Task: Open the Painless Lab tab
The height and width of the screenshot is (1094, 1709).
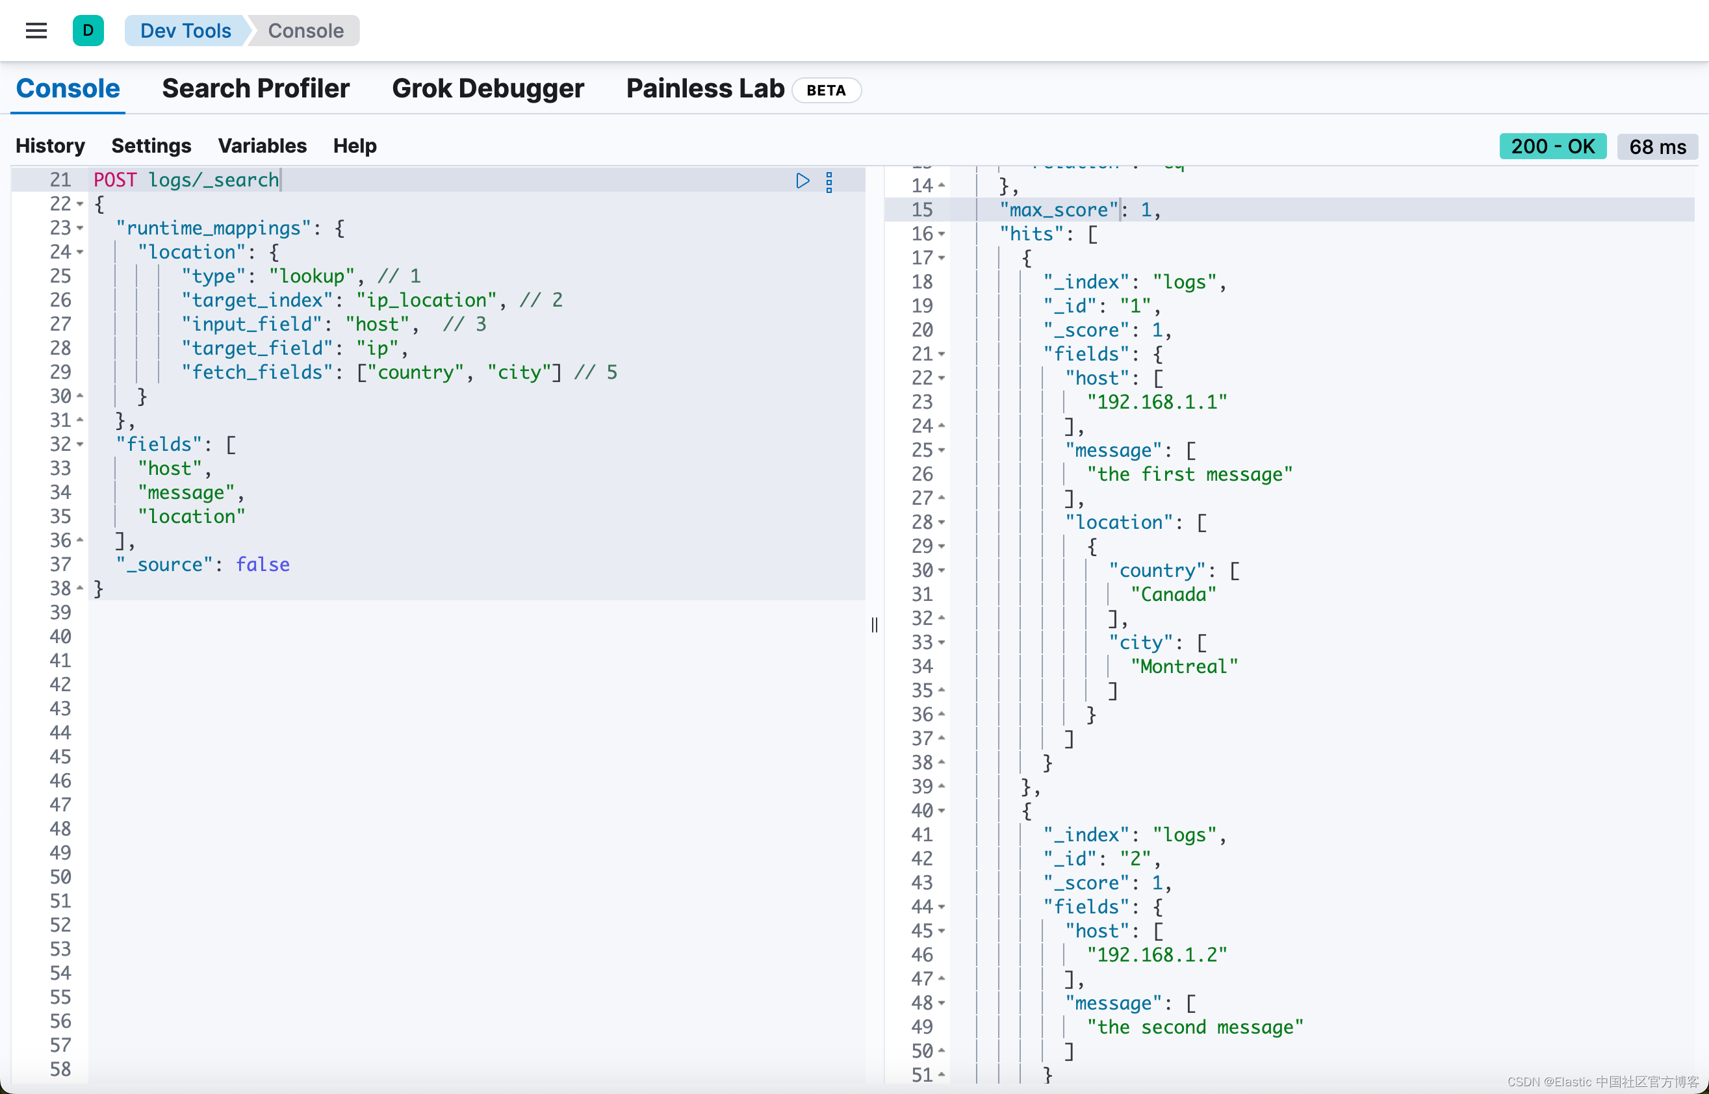Action: point(704,88)
